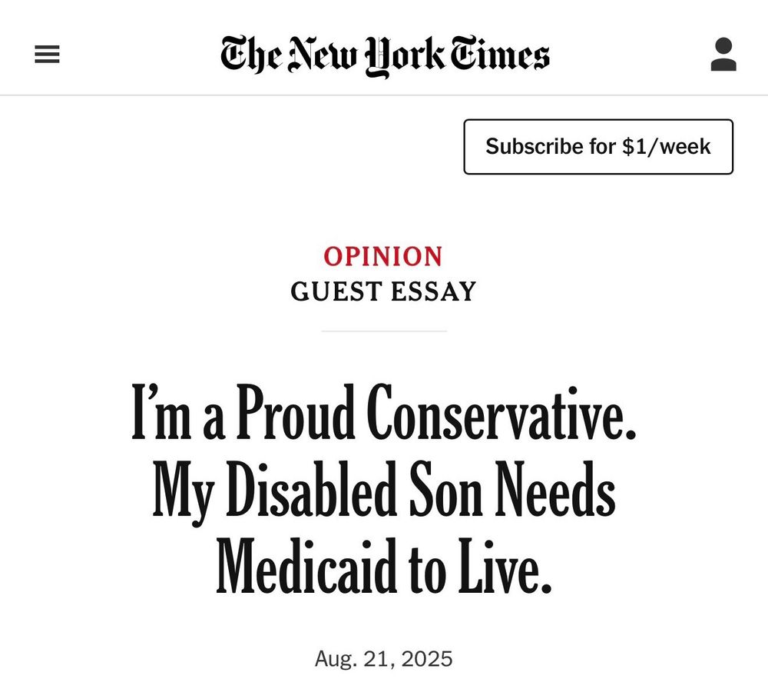Click the GUEST ESSAY label
The width and height of the screenshot is (768, 679).
click(x=383, y=292)
